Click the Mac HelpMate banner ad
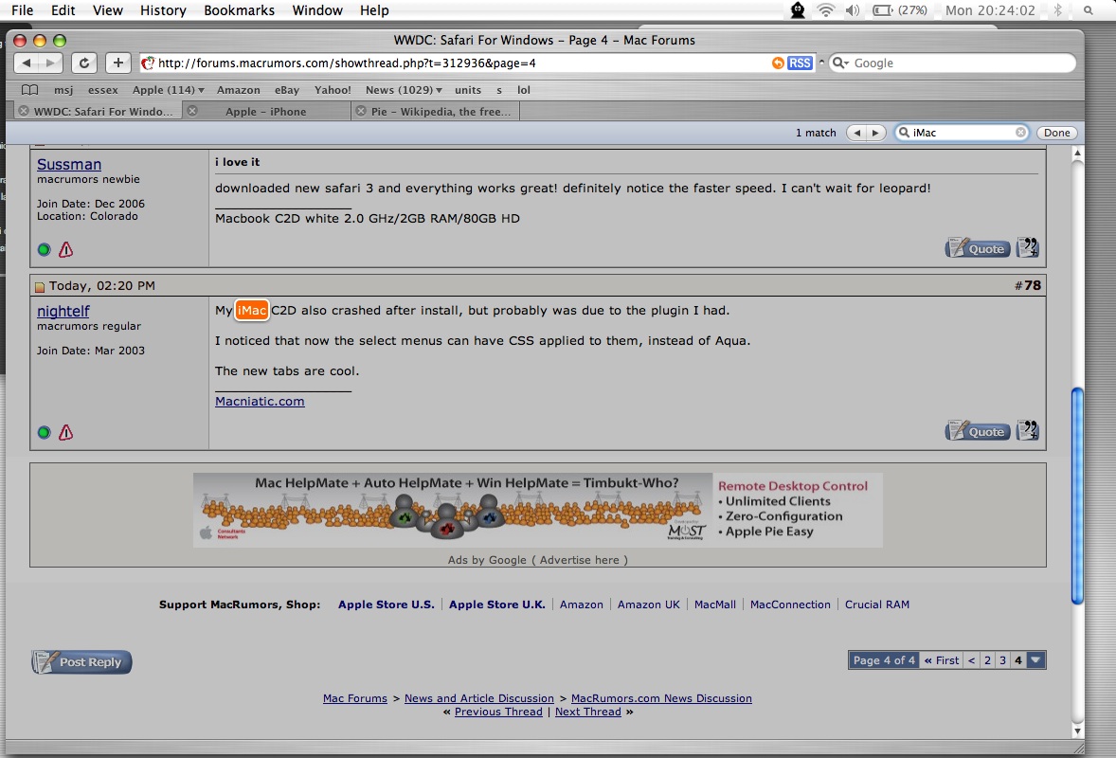Image resolution: width=1116 pixels, height=758 pixels. coord(538,511)
